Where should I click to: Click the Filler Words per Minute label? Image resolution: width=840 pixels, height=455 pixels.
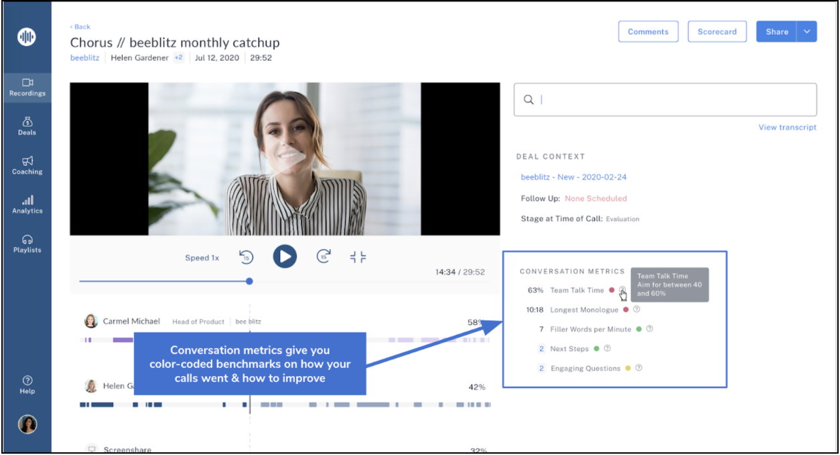(590, 329)
